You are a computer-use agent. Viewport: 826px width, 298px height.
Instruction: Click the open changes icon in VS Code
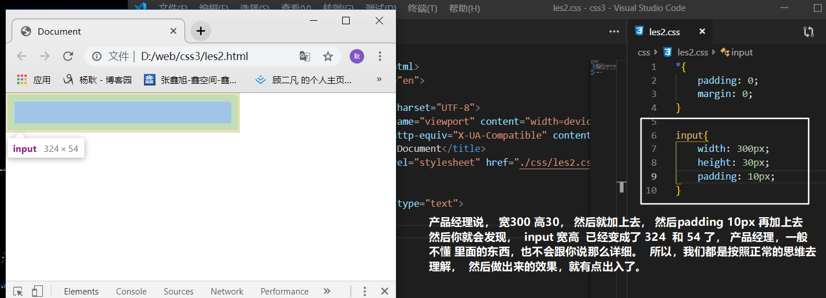809,32
